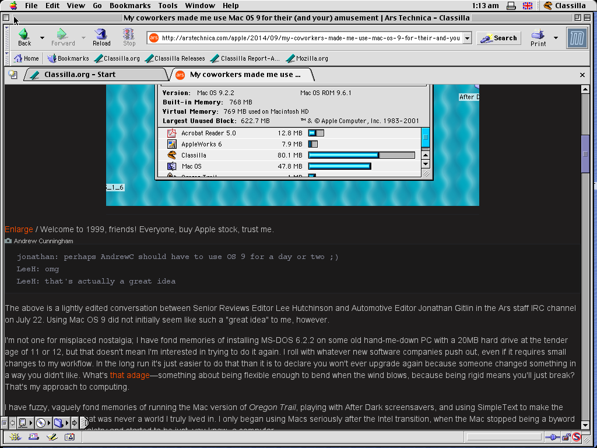Viewport: 597px width, 448px height.
Task: Click the online/offline plug indicator
Action: pyautogui.click(x=553, y=437)
